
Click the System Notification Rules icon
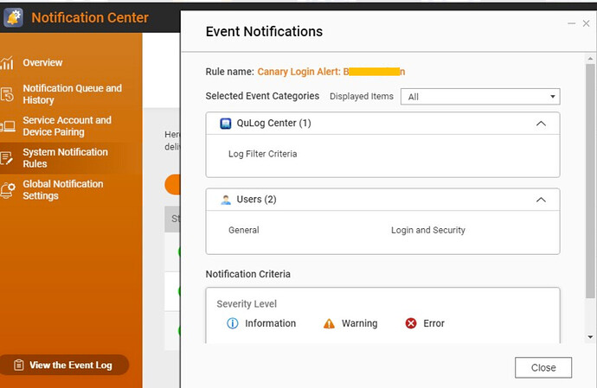[x=8, y=158]
